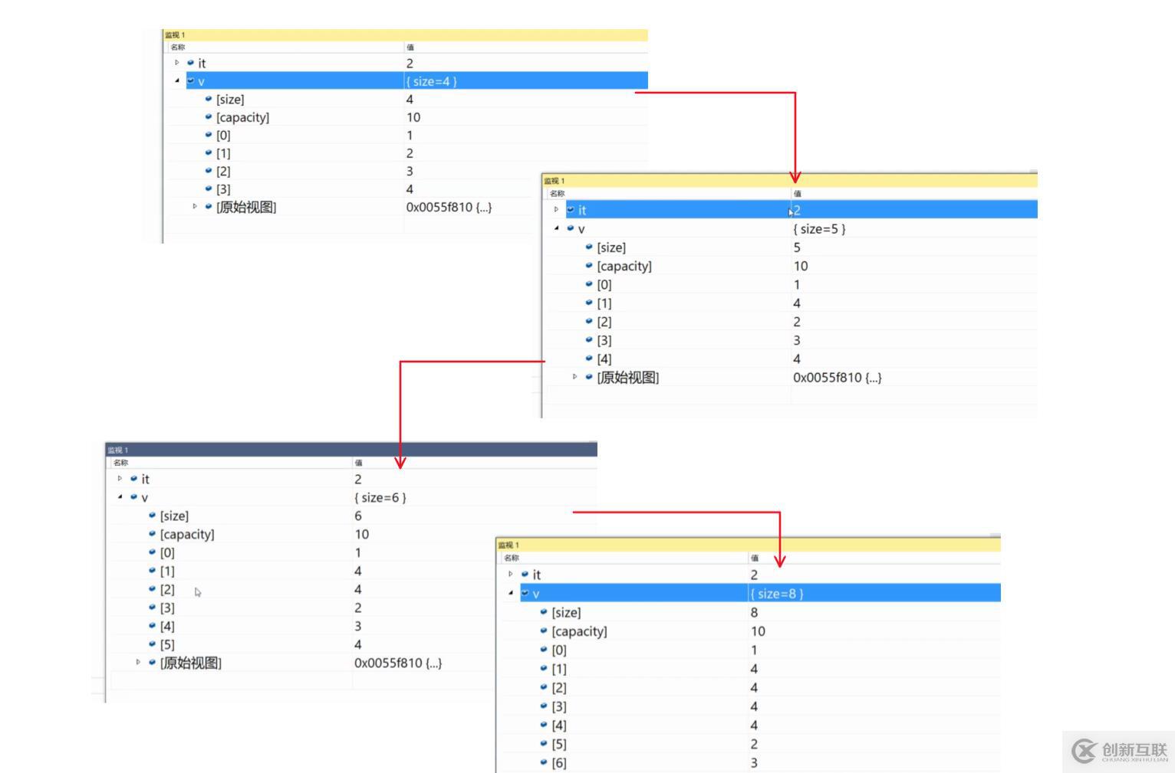Expand [原始视图] in the size=5 watch window

574,377
